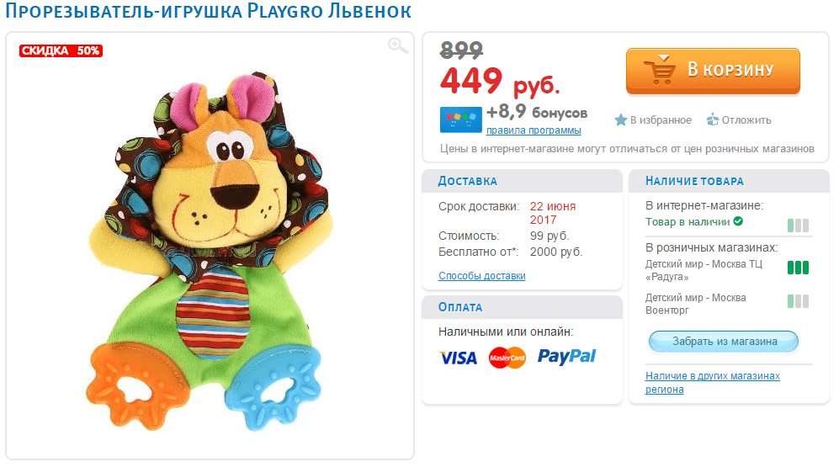839x467 pixels.
Task: Open the правила программы link
Action: [x=533, y=130]
